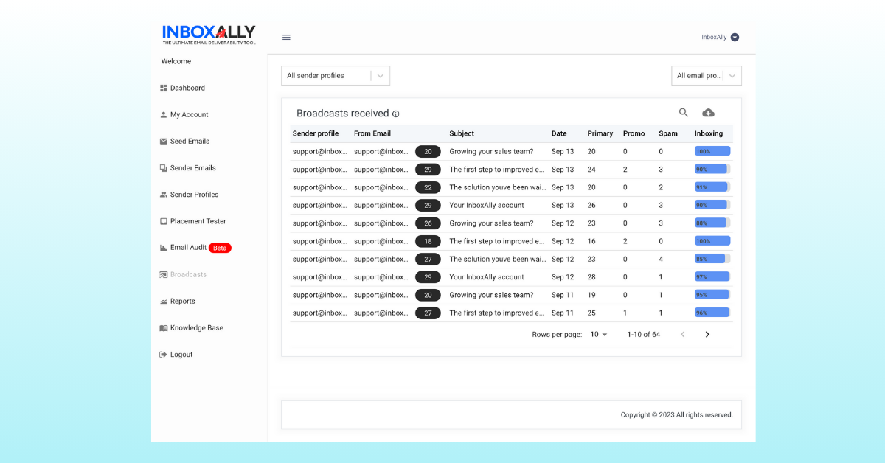Click the Seed Emails envelope icon
Viewport: 885px width, 463px height.
coord(164,142)
